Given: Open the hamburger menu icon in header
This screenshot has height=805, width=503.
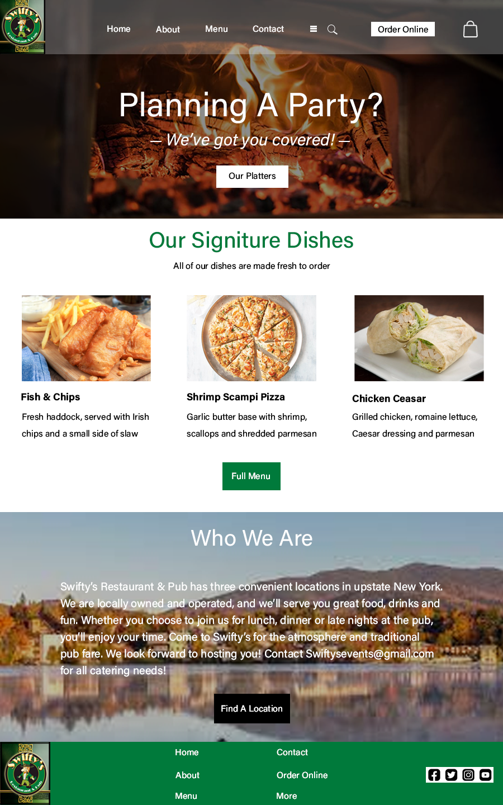Looking at the screenshot, I should pyautogui.click(x=314, y=29).
